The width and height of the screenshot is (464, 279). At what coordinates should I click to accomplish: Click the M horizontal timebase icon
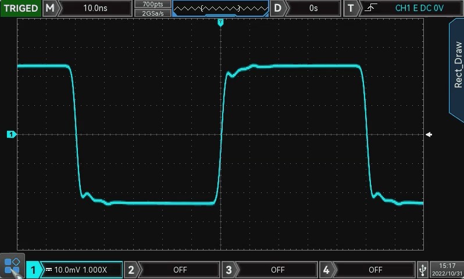(x=51, y=8)
